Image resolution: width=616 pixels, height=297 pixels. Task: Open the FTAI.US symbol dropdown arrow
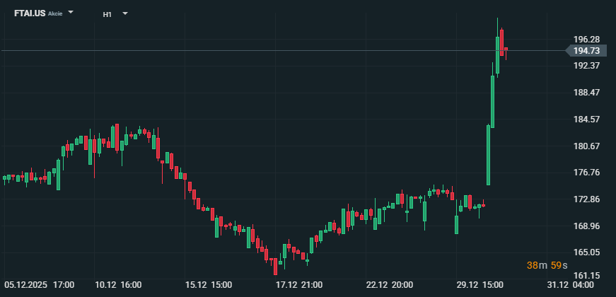click(x=71, y=13)
